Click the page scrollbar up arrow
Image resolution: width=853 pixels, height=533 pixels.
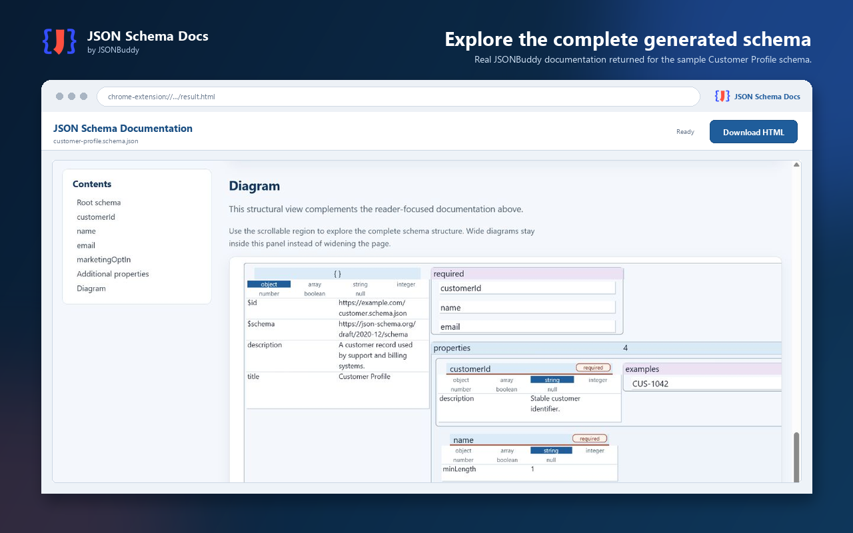coord(796,165)
